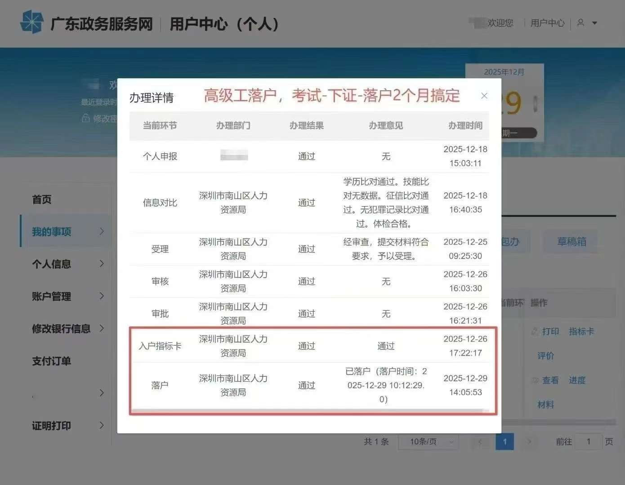The height and width of the screenshot is (485, 625).
Task: Go to the next page arrow
Action: [529, 442]
